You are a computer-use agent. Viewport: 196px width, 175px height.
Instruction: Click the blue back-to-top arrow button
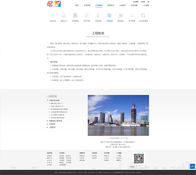pyautogui.click(x=193, y=166)
